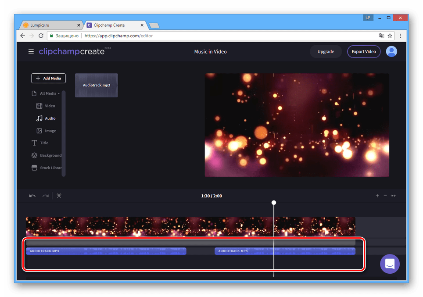
Task: Click the Audio music note icon
Action: pyautogui.click(x=39, y=118)
